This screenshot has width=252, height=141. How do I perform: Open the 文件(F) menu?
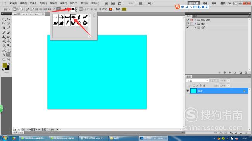click(x=13, y=3)
